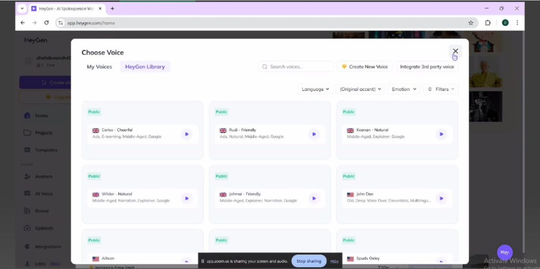Click the Create New Voice button
This screenshot has width=540, height=269.
[x=364, y=67]
